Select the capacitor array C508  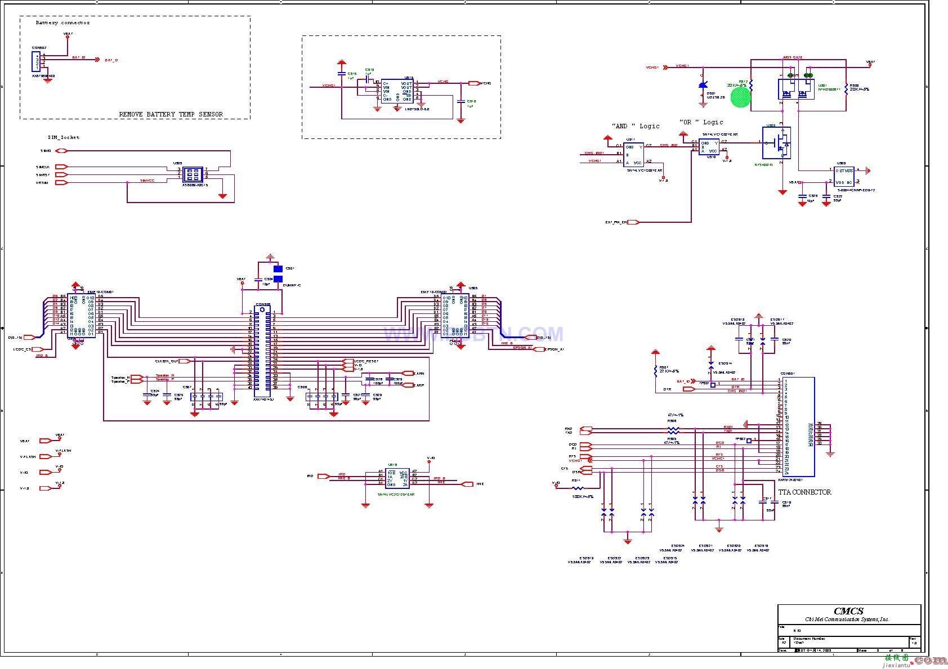pos(321,397)
